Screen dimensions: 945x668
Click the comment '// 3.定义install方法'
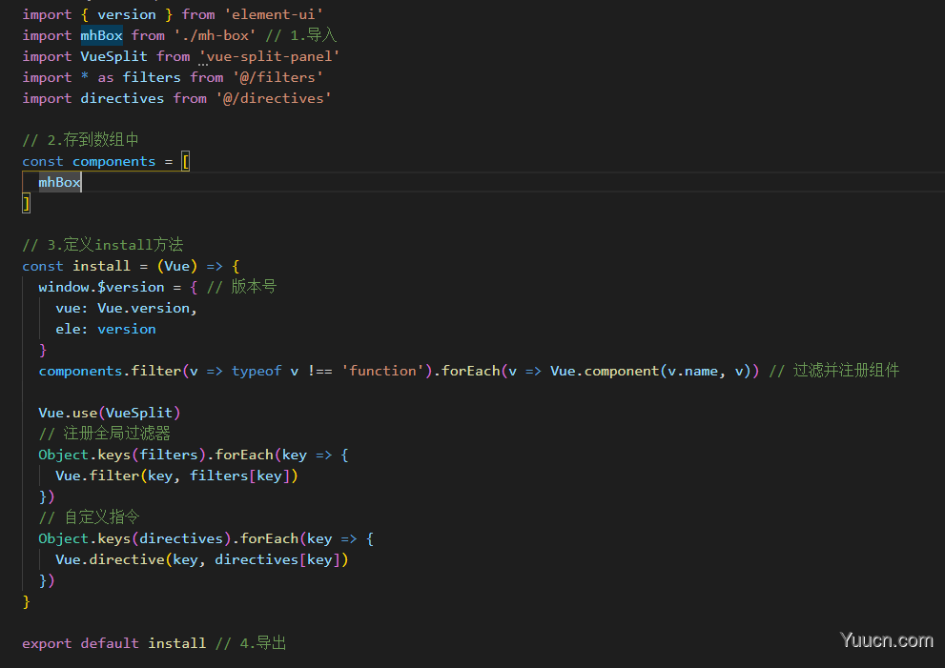pyautogui.click(x=102, y=245)
